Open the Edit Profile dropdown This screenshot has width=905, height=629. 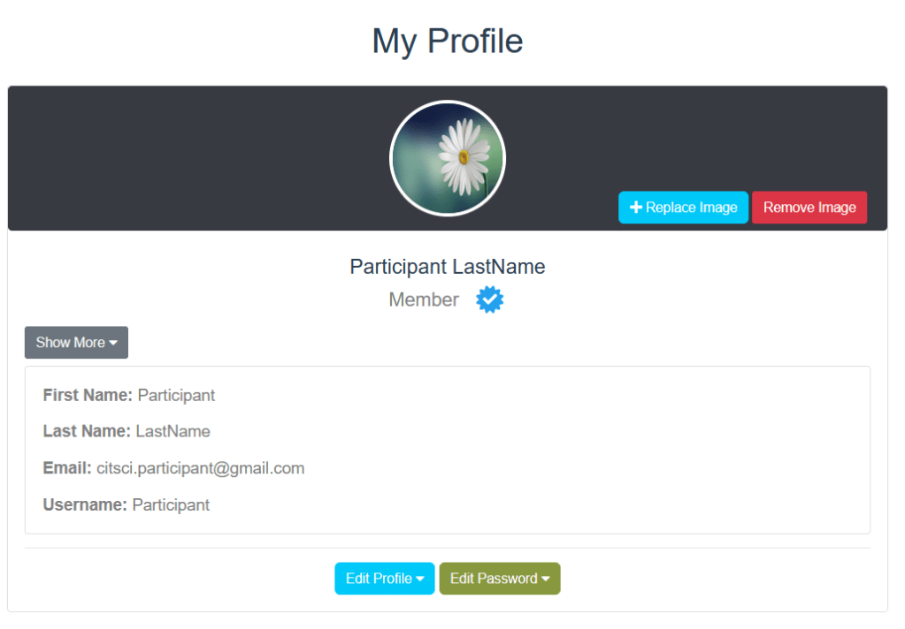tap(384, 579)
